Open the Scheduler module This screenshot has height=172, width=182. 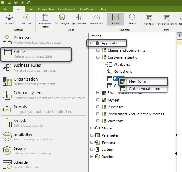click(x=21, y=165)
